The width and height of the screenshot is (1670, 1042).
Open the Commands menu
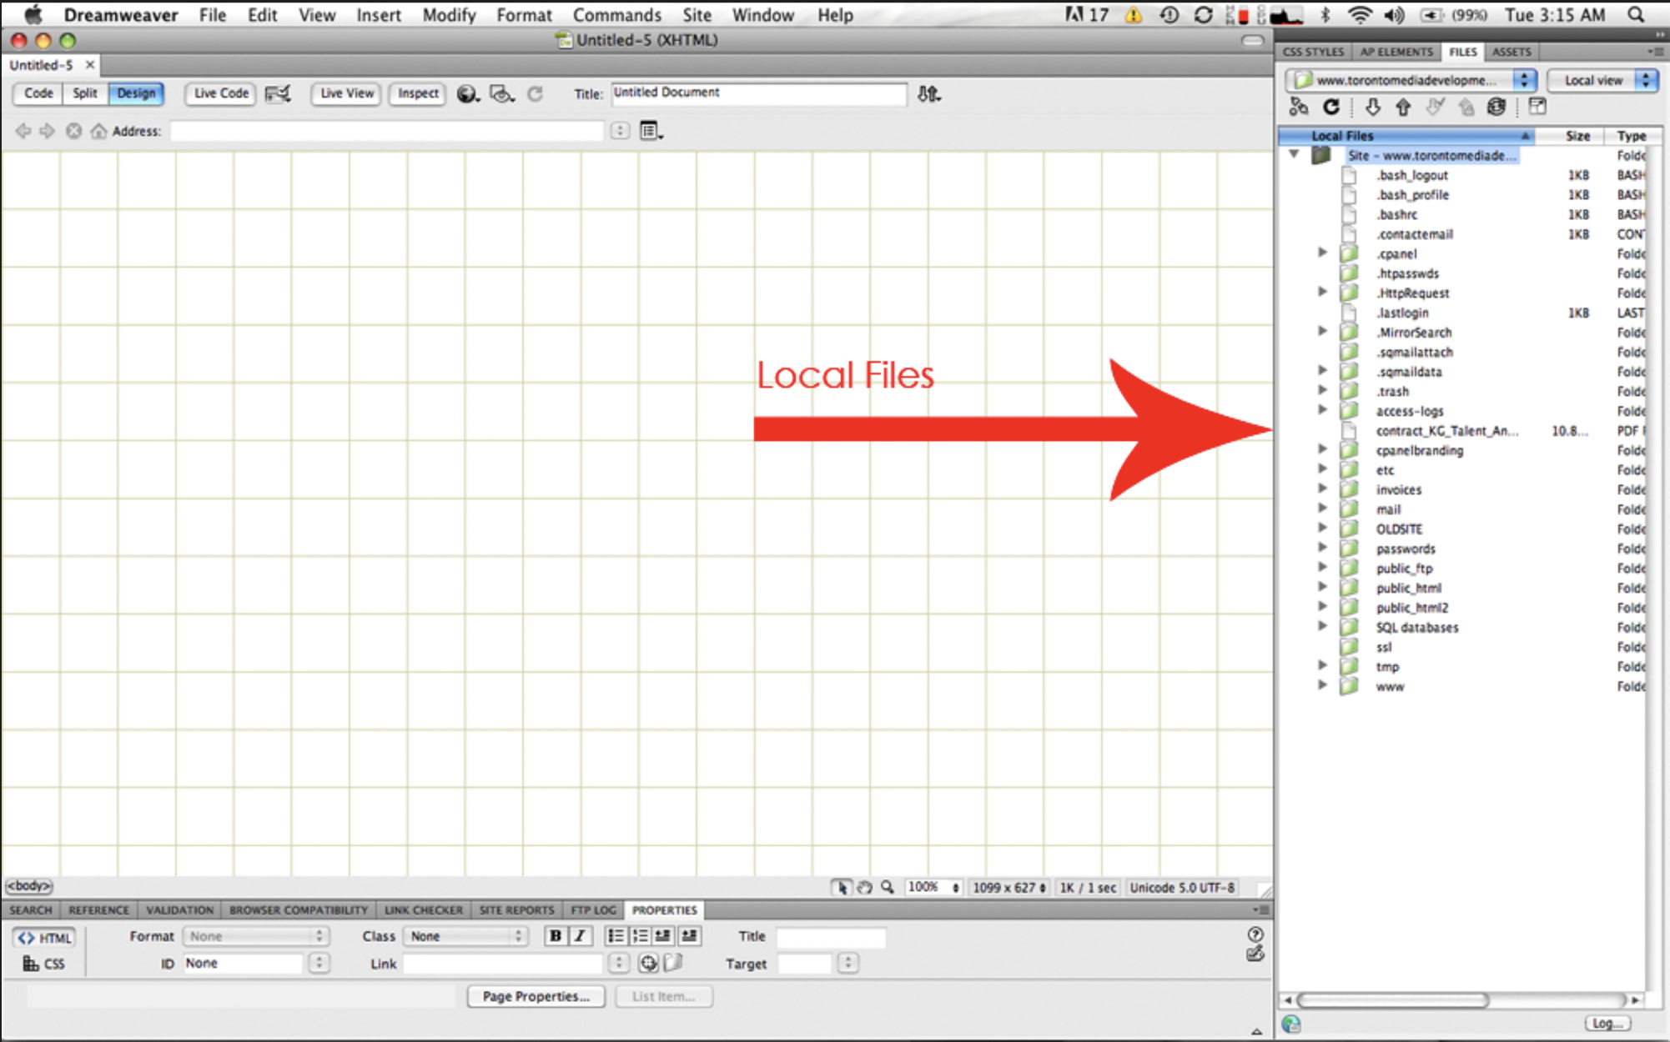point(616,15)
